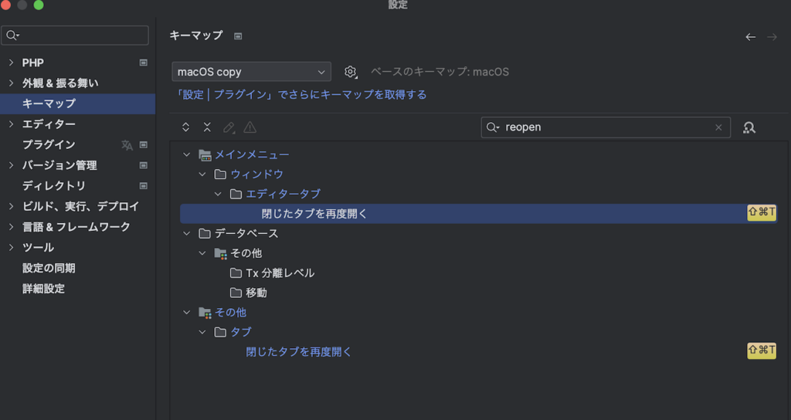Viewport: 791px width, 420px height.
Task: Click the project-level icon on PHP row
Action: point(143,63)
